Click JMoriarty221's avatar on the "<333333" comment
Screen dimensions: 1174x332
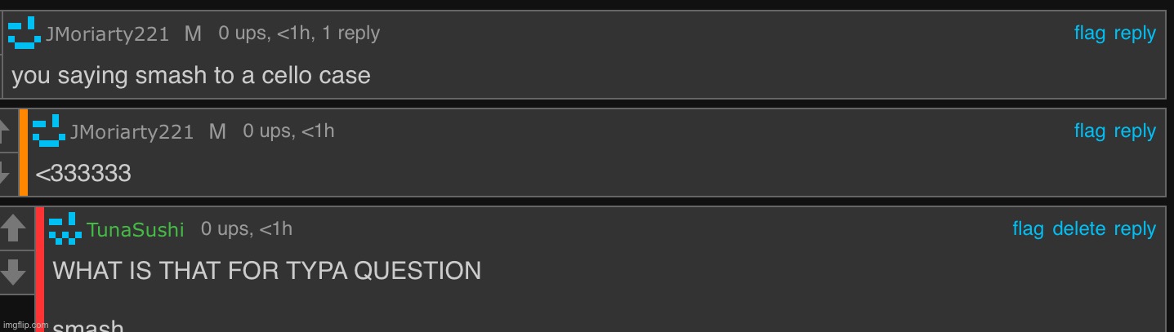point(49,131)
